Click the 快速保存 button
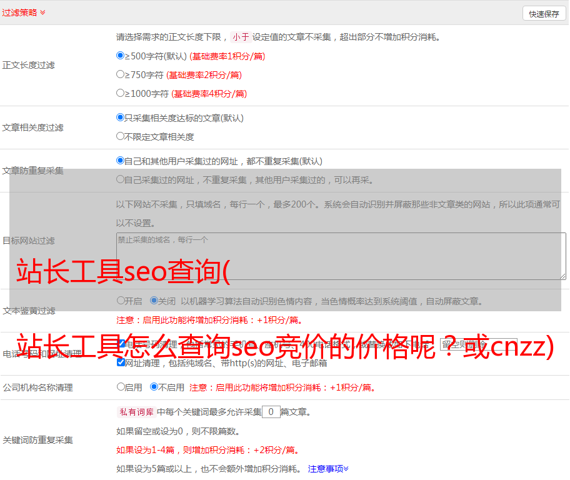This screenshot has height=480, width=570. [544, 14]
